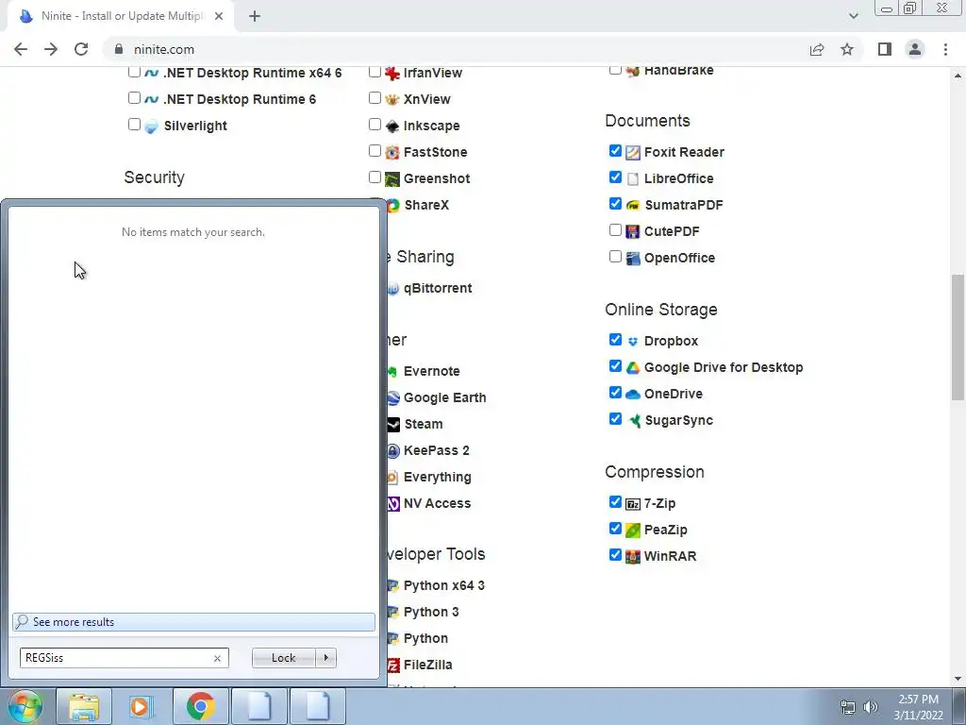Click the Silverlight icon
The width and height of the screenshot is (966, 725).
pyautogui.click(x=152, y=126)
